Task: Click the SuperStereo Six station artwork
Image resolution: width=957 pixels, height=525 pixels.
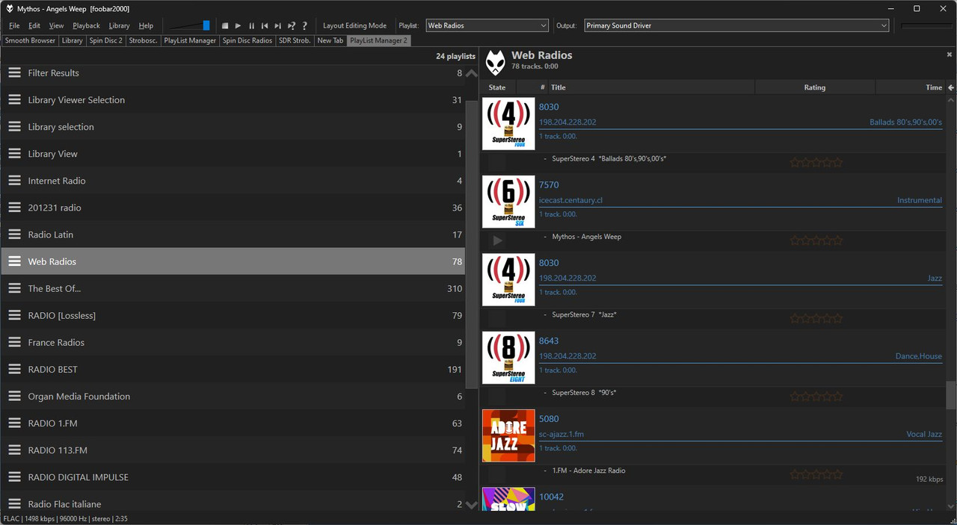Action: tap(508, 202)
